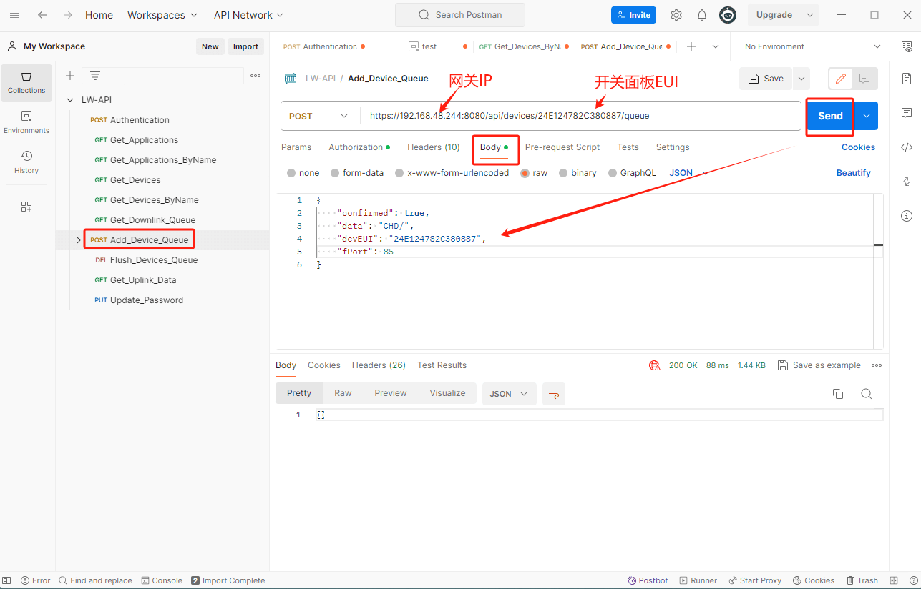The height and width of the screenshot is (589, 921).
Task: Toggle the wrap lines icon in response
Action: pyautogui.click(x=553, y=394)
